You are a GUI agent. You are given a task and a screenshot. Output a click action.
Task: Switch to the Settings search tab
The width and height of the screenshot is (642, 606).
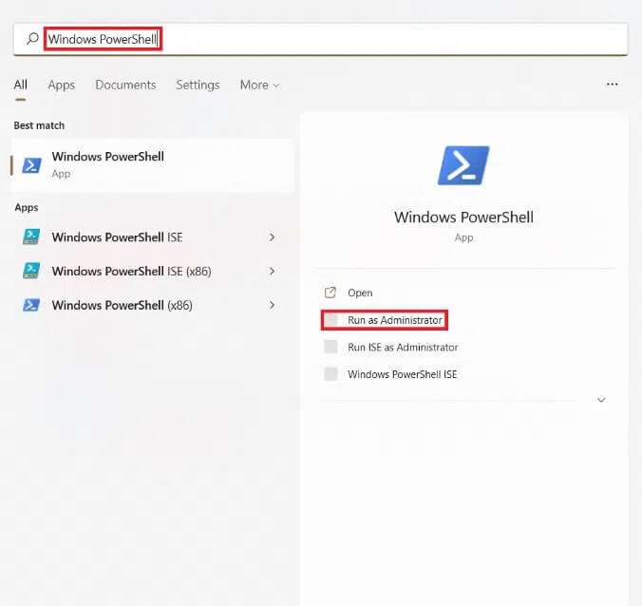[x=198, y=85]
